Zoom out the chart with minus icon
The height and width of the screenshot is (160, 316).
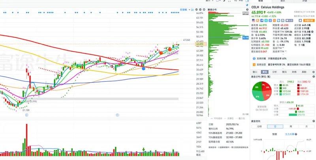(200, 9)
